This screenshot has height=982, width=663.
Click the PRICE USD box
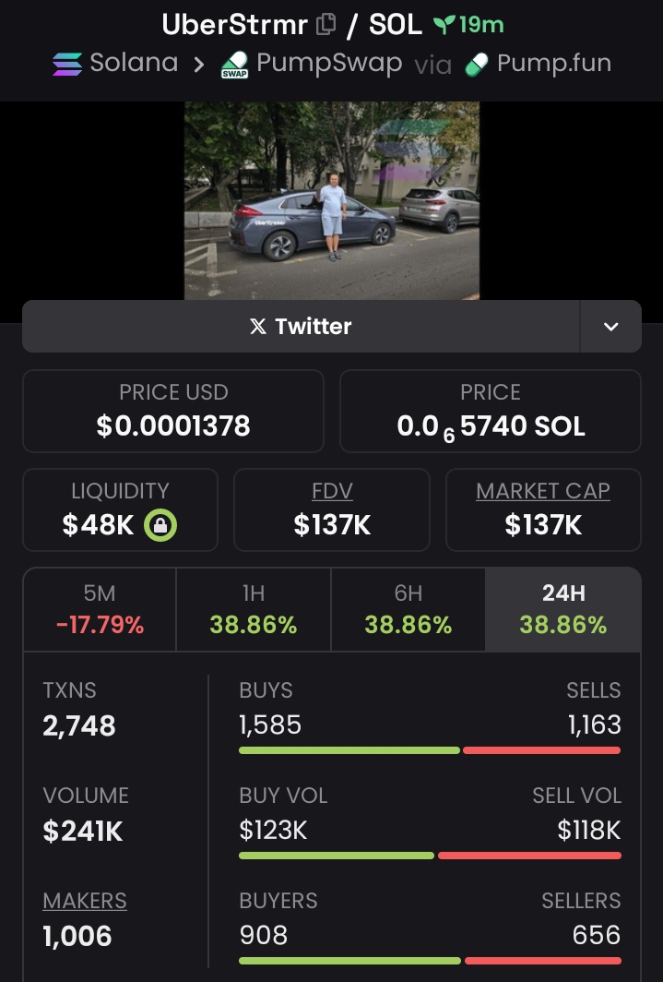[173, 411]
